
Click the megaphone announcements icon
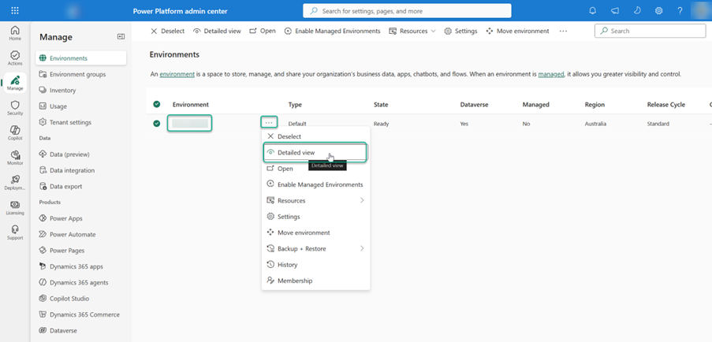point(615,11)
